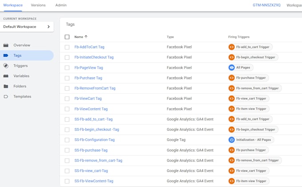Viewport: 302px width, 187px height.
Task: Click trigger icon in Fb-InitiateCheckout Tag row
Action: 231,57
